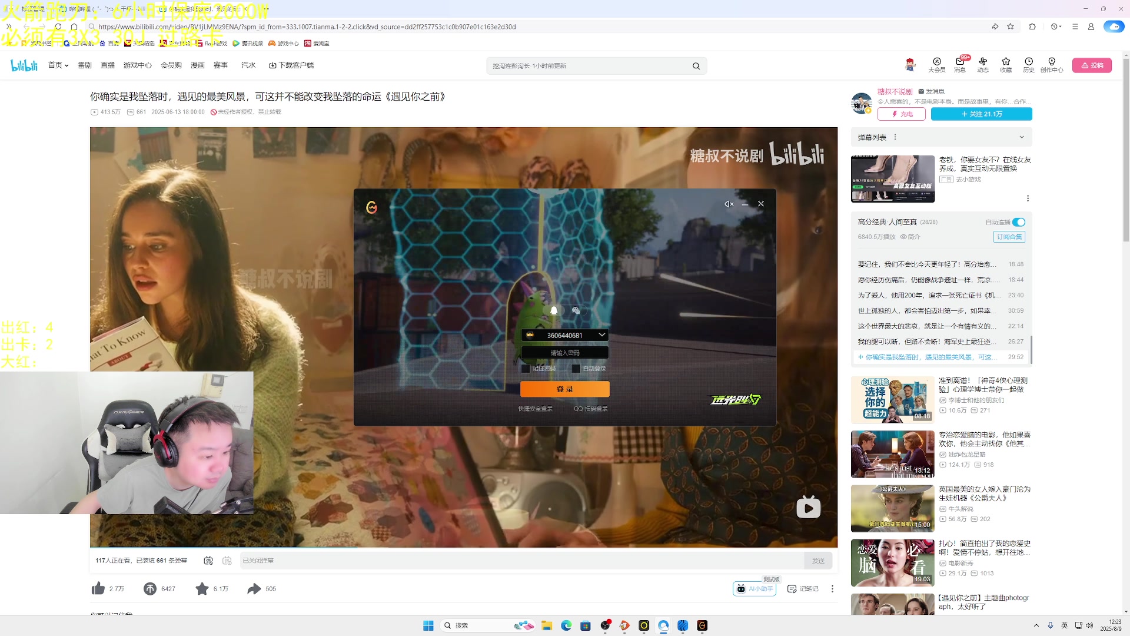Click the bilibili TV play icon on video
The height and width of the screenshot is (636, 1130).
click(x=808, y=508)
